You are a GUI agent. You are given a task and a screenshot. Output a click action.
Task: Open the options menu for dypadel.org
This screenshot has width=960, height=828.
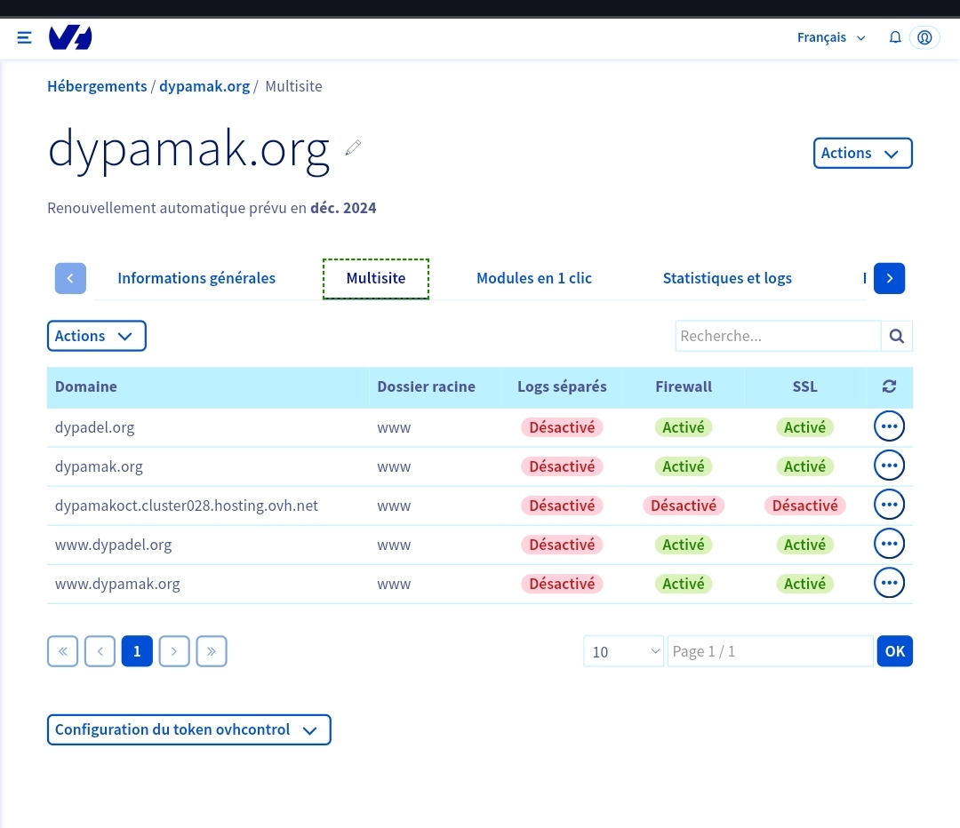point(889,426)
